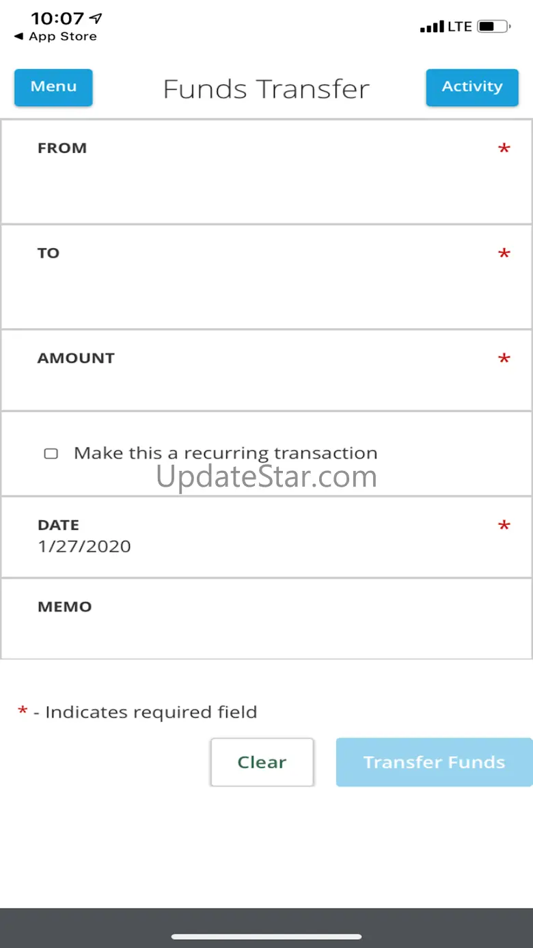Click the red asterisk beside FROM
The width and height of the screenshot is (533, 948).
pyautogui.click(x=504, y=148)
